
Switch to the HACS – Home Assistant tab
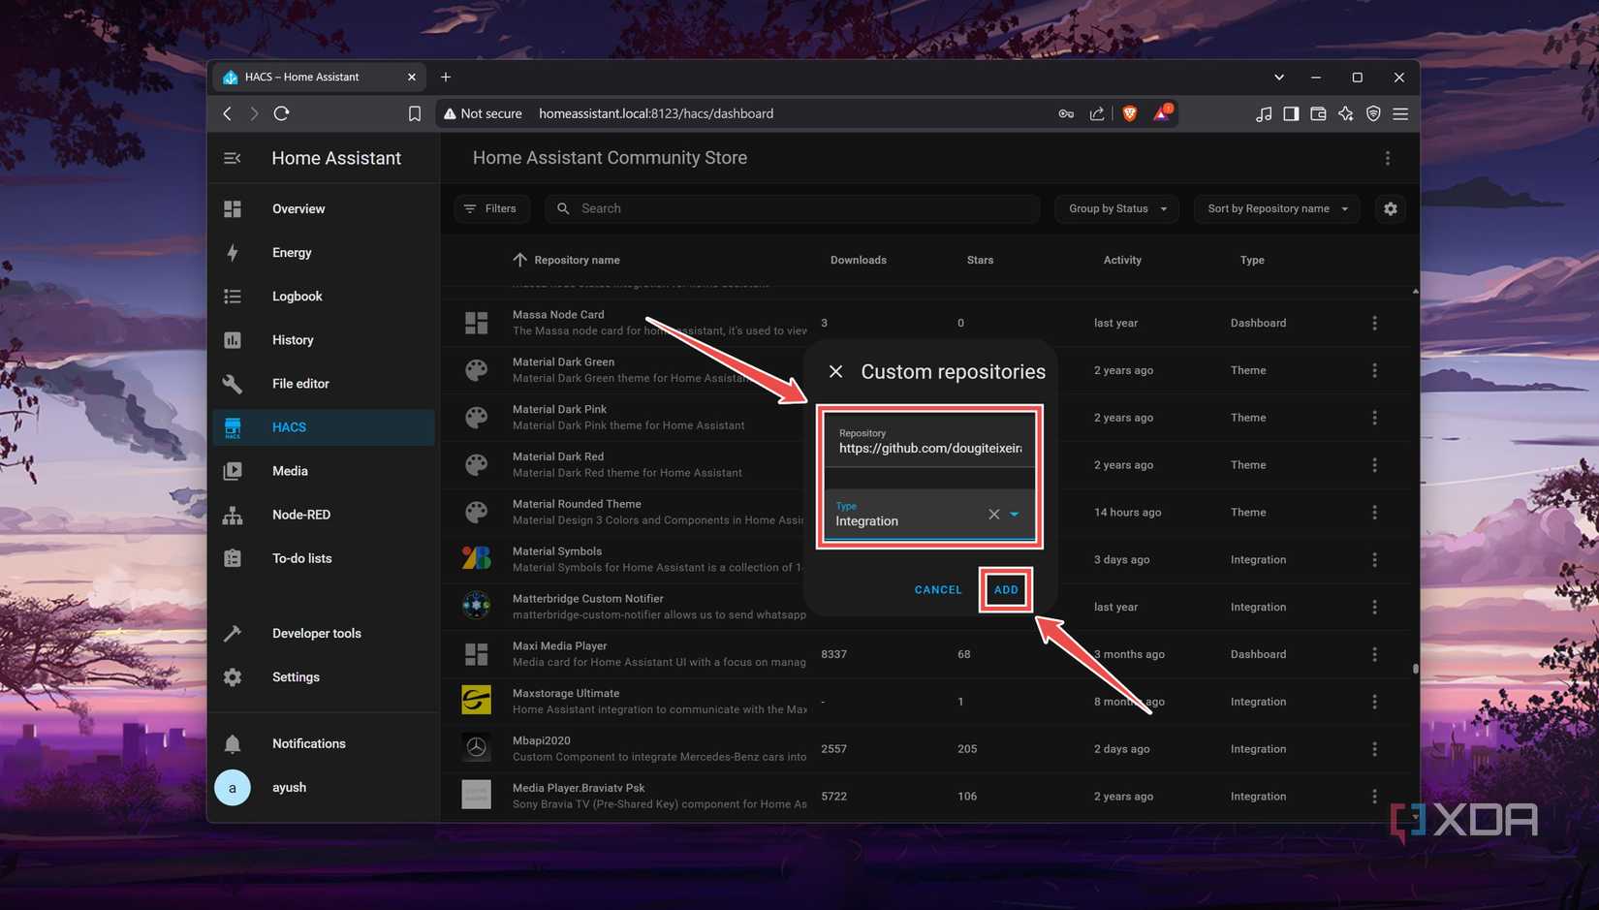pyautogui.click(x=310, y=77)
